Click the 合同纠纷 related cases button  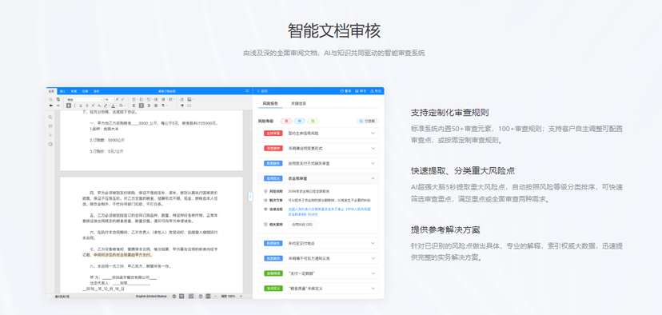302,225
